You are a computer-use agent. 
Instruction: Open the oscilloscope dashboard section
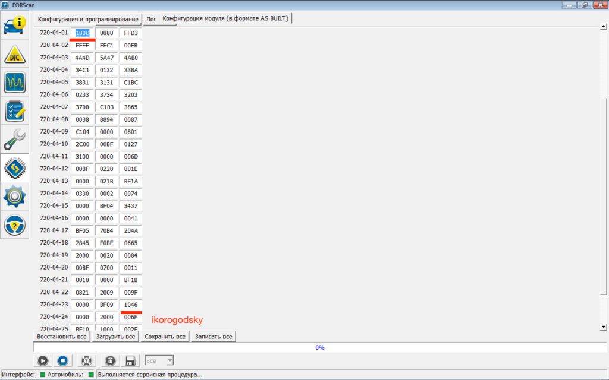15,82
